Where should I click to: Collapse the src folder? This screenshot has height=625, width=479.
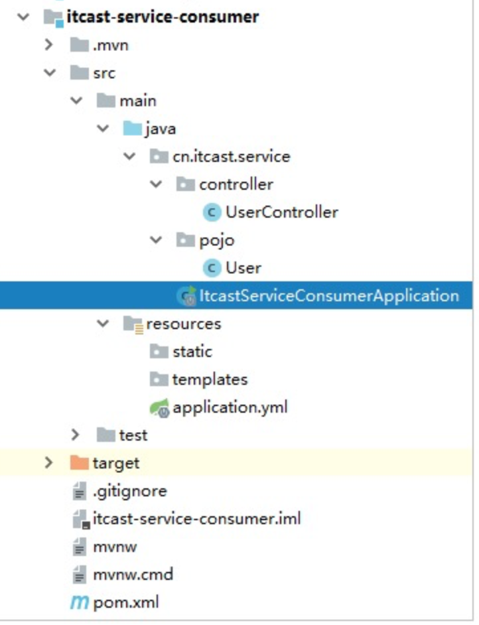50,73
